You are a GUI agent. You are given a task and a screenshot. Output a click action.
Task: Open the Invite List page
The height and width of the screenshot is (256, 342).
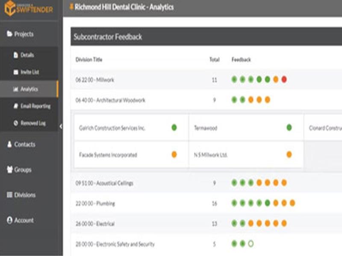pyautogui.click(x=29, y=72)
